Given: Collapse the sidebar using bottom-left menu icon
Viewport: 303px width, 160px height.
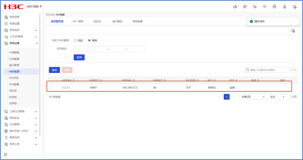Looking at the screenshot, I should click(6, 154).
